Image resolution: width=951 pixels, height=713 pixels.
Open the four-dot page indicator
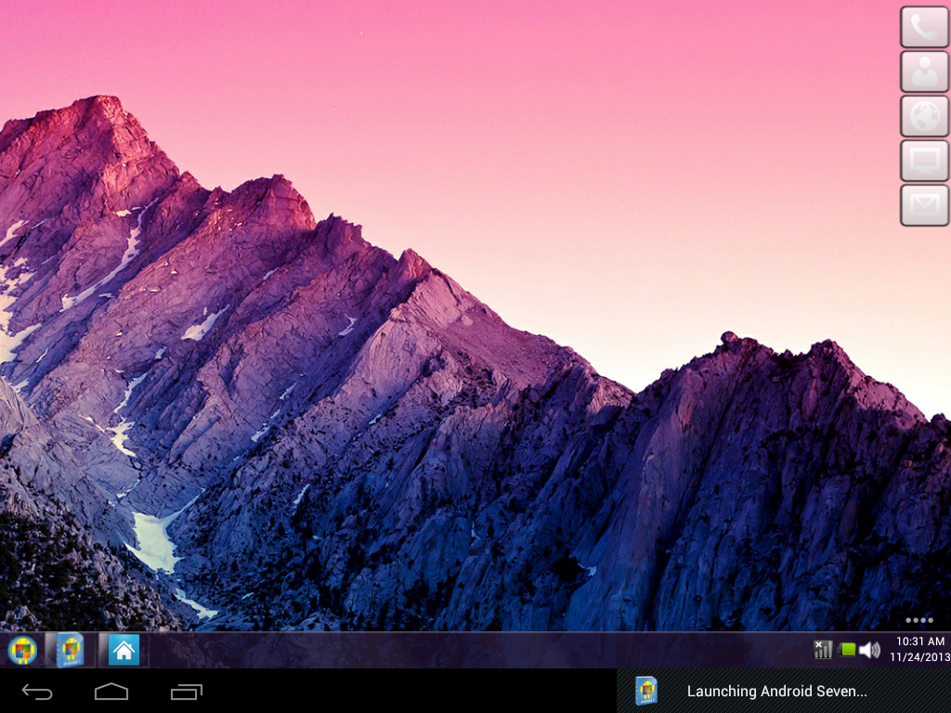click(918, 620)
